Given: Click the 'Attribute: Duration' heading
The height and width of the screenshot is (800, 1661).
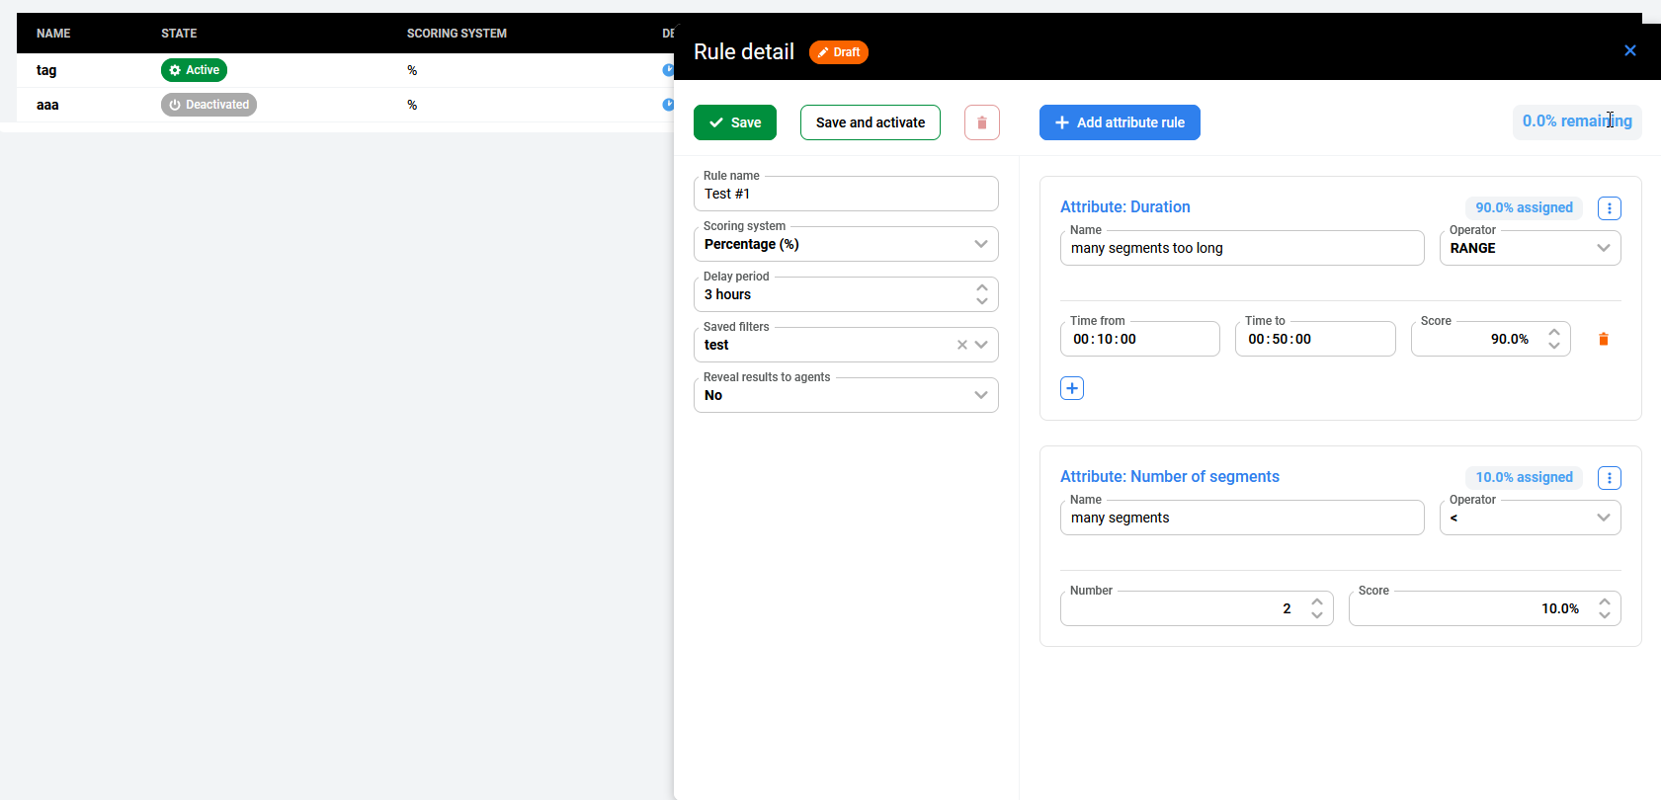Looking at the screenshot, I should 1124,206.
